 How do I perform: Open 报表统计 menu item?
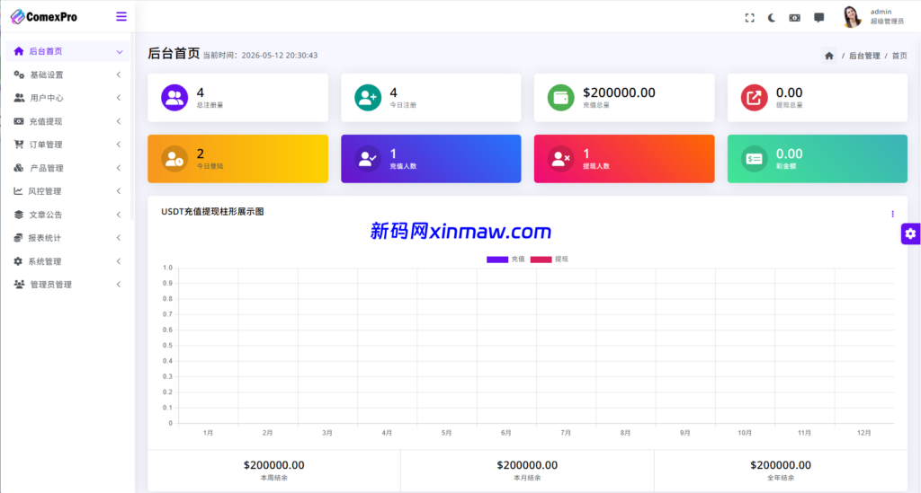pyautogui.click(x=67, y=238)
